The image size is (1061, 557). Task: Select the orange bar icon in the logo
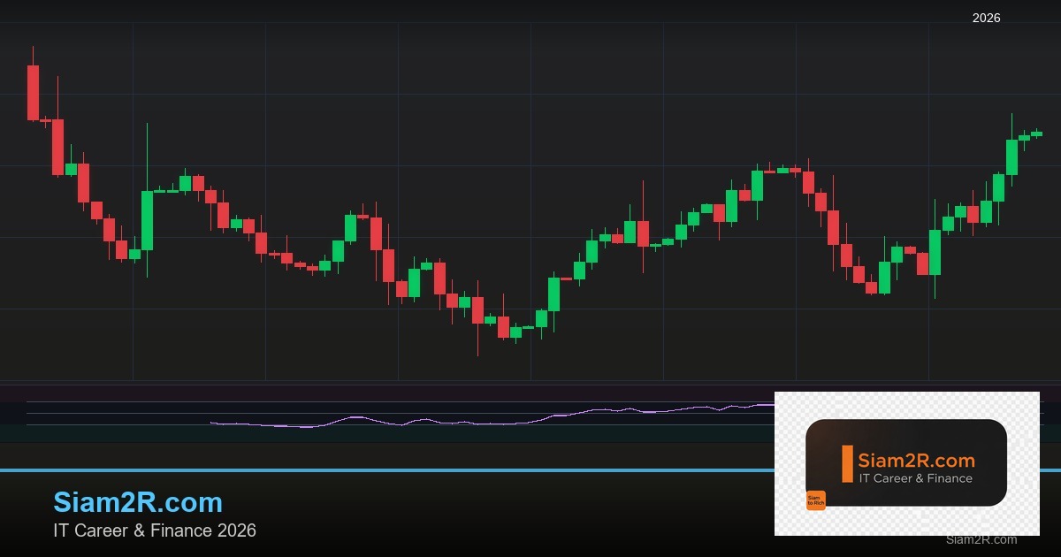tap(847, 462)
